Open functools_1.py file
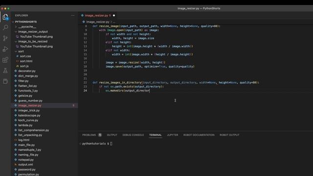 [x=28, y=90]
